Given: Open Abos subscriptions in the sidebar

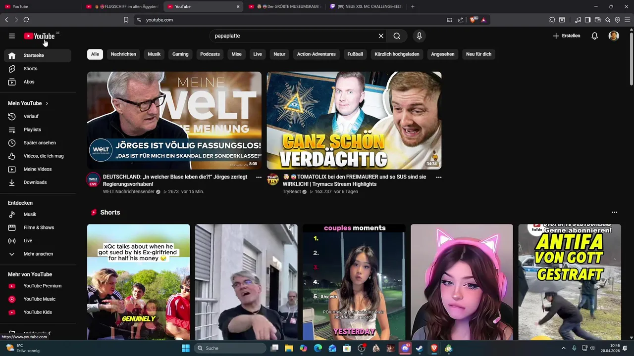Looking at the screenshot, I should [38, 82].
